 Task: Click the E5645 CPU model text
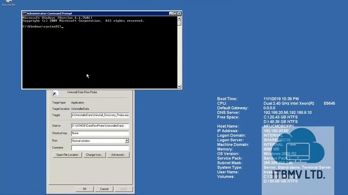(330, 103)
